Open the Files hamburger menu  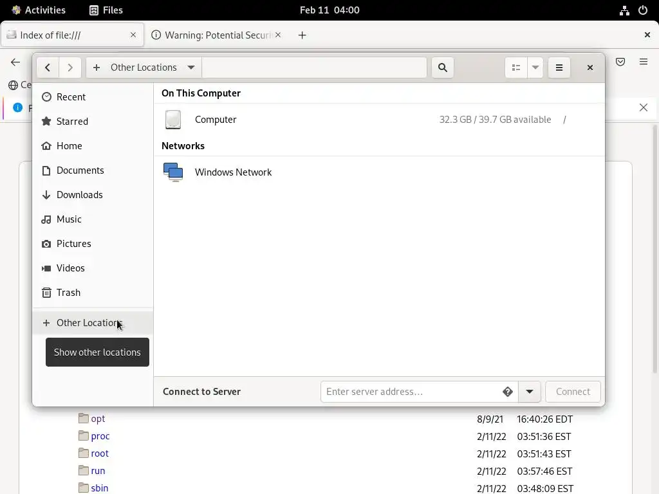[x=559, y=68]
